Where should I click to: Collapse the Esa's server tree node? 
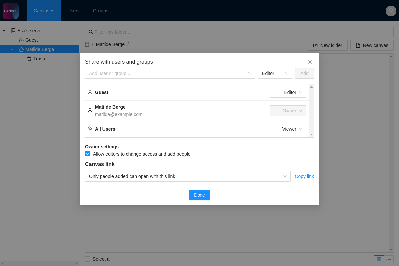point(4,31)
